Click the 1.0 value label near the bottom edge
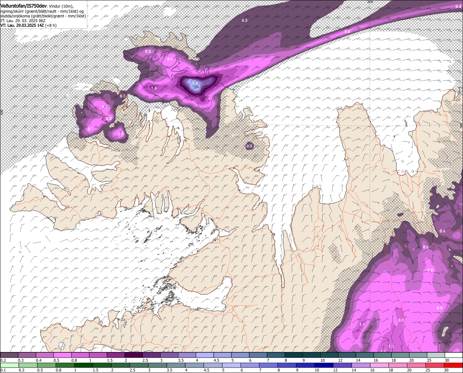This screenshot has width=463, height=373. pyautogui.click(x=391, y=347)
